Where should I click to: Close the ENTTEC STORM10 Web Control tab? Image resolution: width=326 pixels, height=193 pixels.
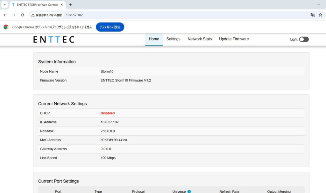(x=62, y=4)
